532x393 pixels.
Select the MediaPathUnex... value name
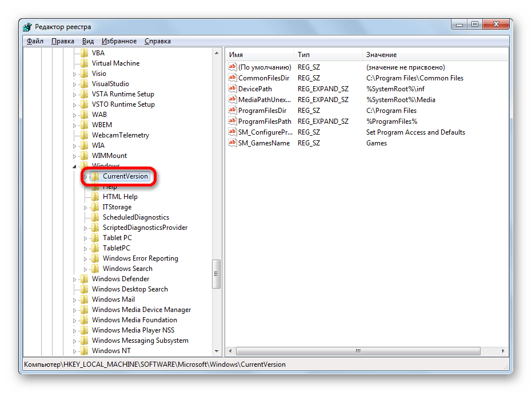tap(265, 100)
